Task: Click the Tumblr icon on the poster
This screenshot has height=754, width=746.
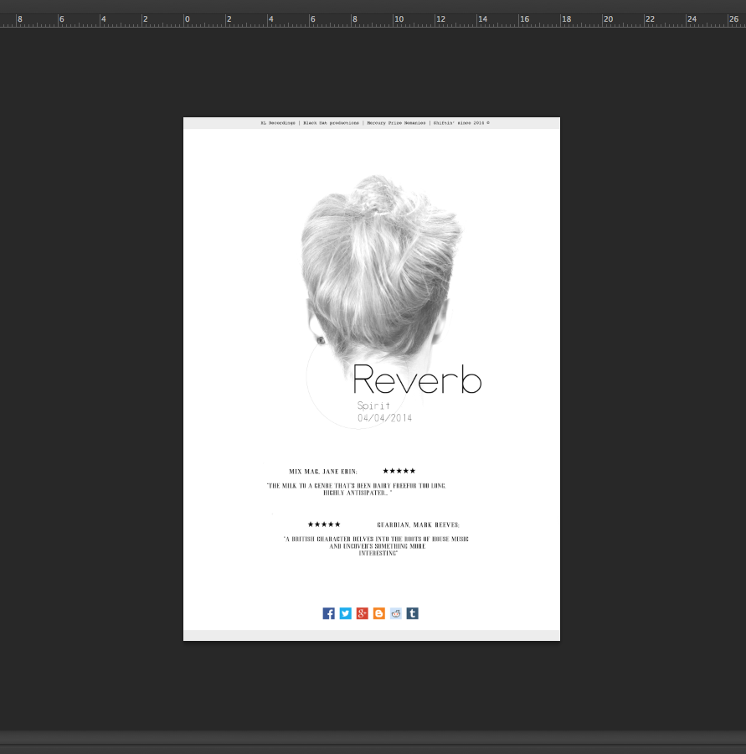Action: pyautogui.click(x=413, y=613)
